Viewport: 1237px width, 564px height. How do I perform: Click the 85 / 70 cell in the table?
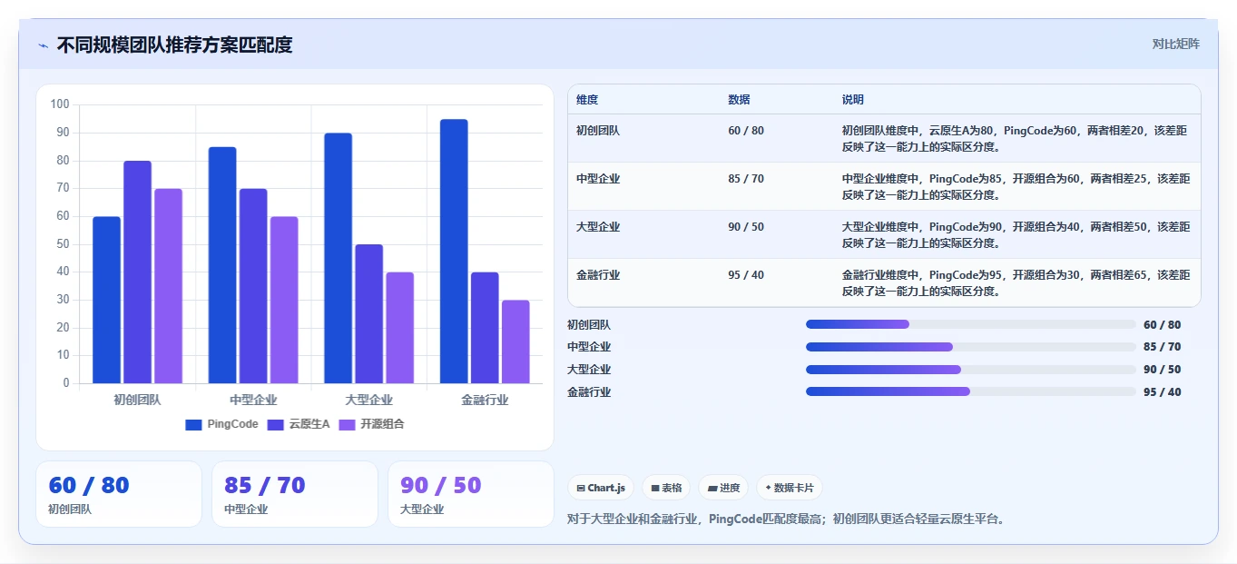coord(746,179)
